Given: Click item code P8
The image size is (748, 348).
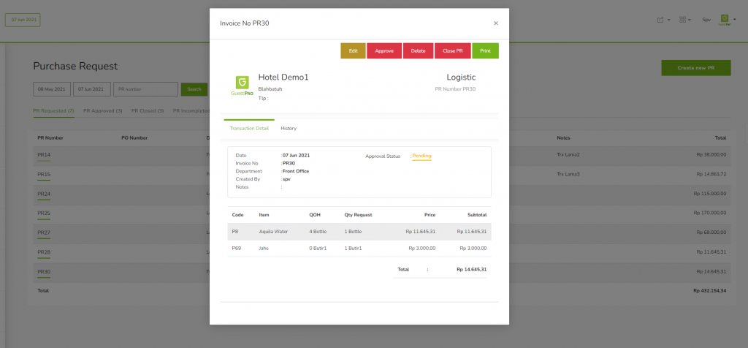Looking at the screenshot, I should click(x=234, y=232).
